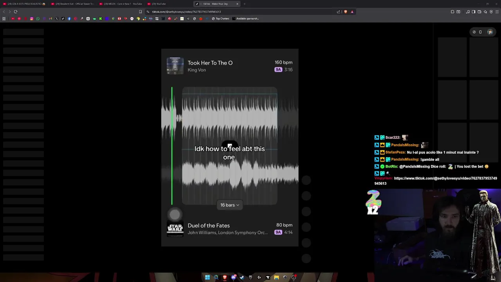Open Steam from taskbar
The width and height of the screenshot is (501, 282).
[242, 277]
